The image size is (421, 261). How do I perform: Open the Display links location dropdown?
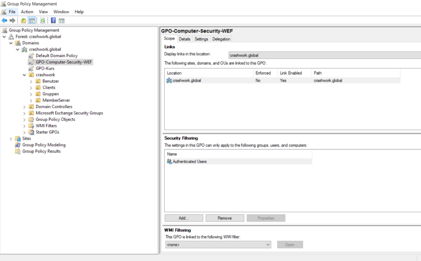(x=325, y=55)
